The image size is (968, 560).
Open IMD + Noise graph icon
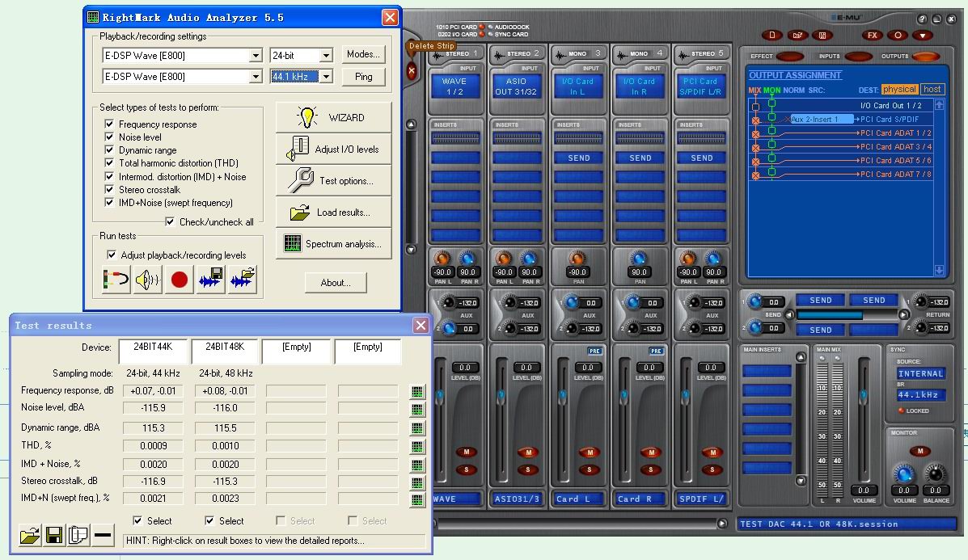click(x=417, y=465)
